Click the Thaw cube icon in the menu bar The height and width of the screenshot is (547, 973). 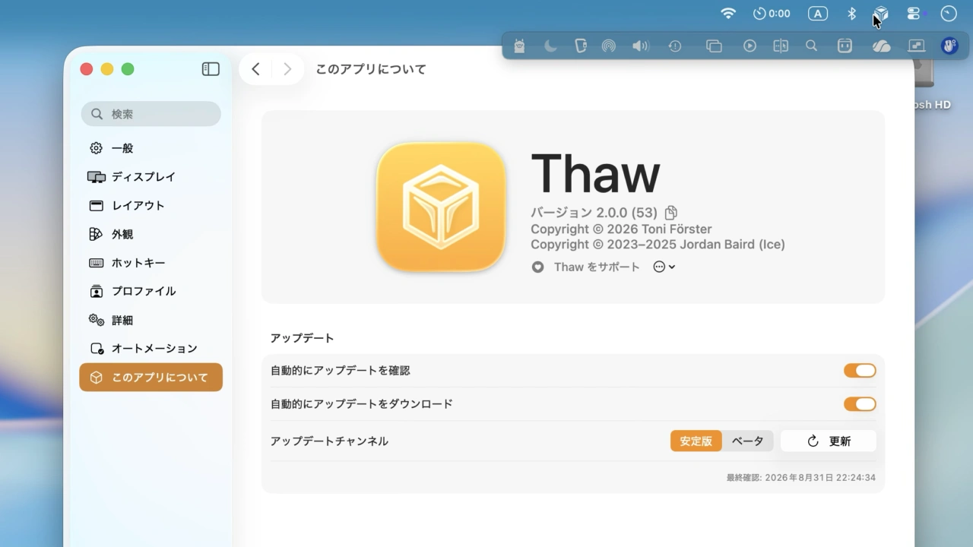[x=881, y=14]
